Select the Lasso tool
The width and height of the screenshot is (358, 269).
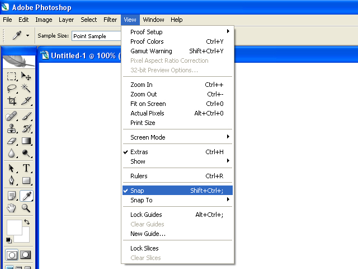point(11,89)
